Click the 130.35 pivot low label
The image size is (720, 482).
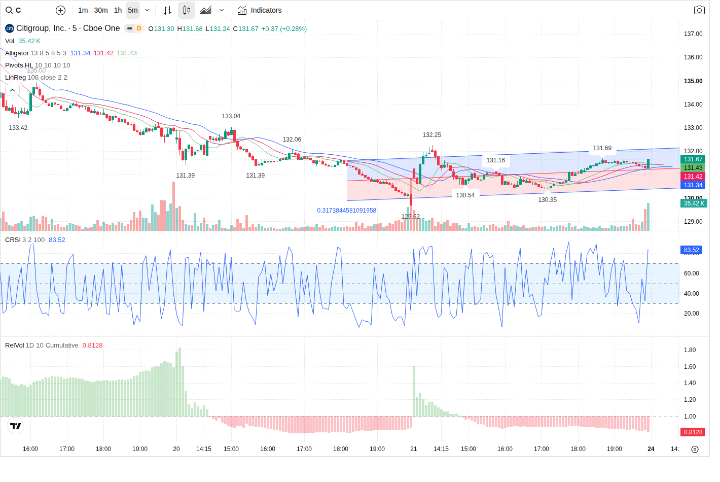pyautogui.click(x=548, y=200)
